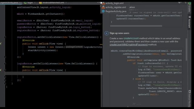Click the horizontal scrollbar under the currentUser snippet
This screenshot has height=109, width=194.
136,26
